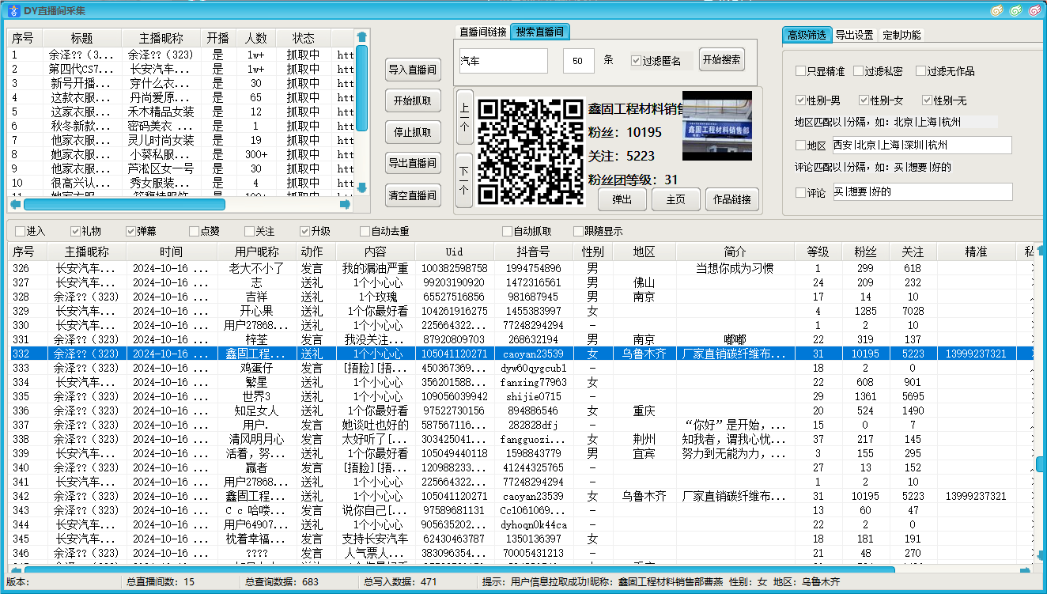Click the 开始抓取 button
Screen dimensions: 1047x594
click(x=413, y=100)
